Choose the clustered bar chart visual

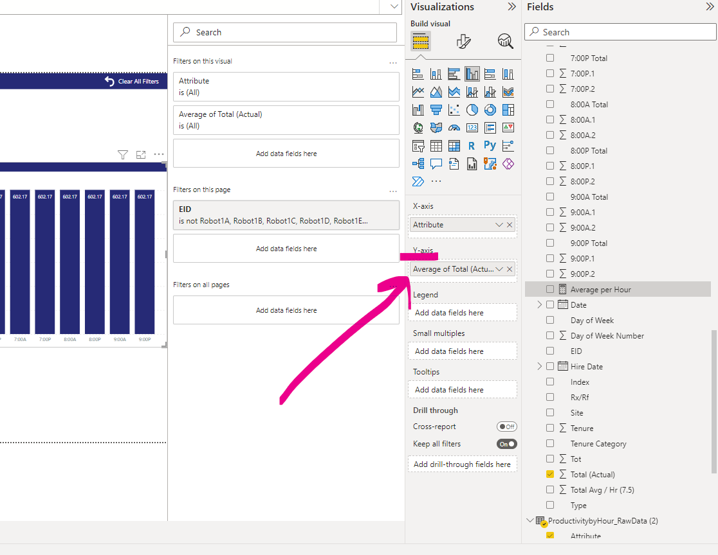454,74
